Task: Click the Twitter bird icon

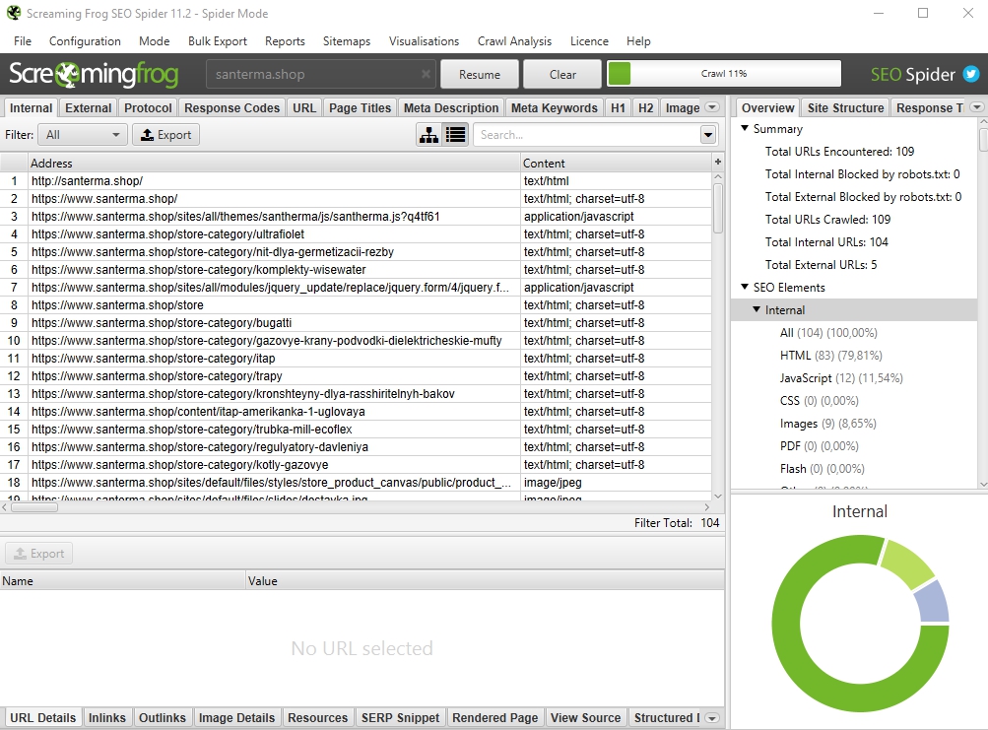Action: click(x=971, y=74)
